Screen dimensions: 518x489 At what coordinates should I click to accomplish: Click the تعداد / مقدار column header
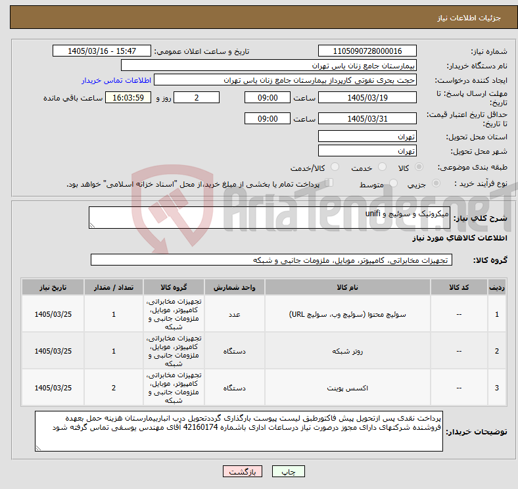[x=114, y=287]
